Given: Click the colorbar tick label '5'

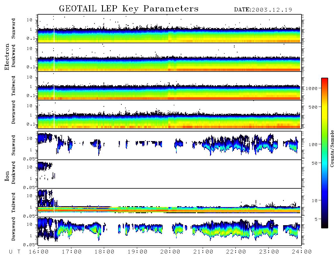Looking at the screenshot, I should click(316, 219).
